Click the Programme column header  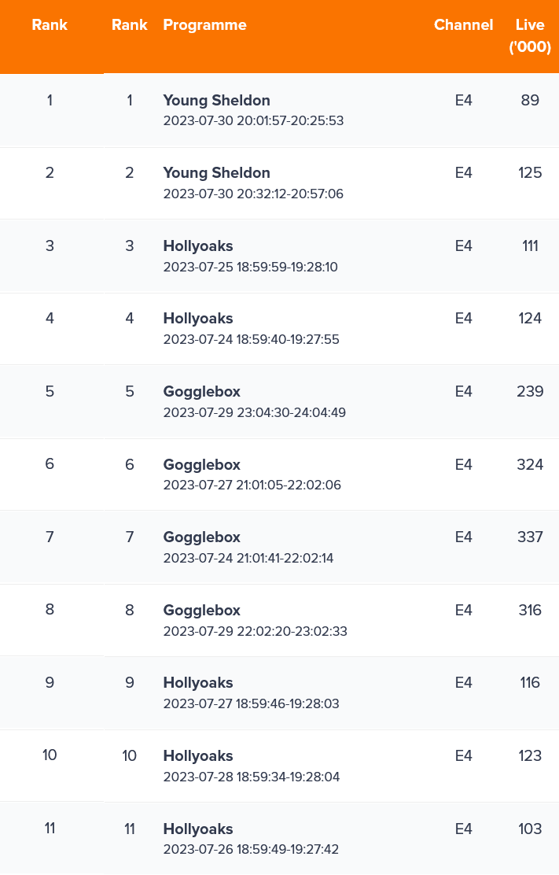pos(204,25)
